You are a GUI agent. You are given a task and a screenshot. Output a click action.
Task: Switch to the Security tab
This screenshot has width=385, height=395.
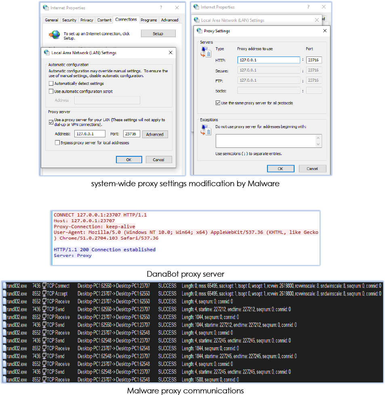69,20
